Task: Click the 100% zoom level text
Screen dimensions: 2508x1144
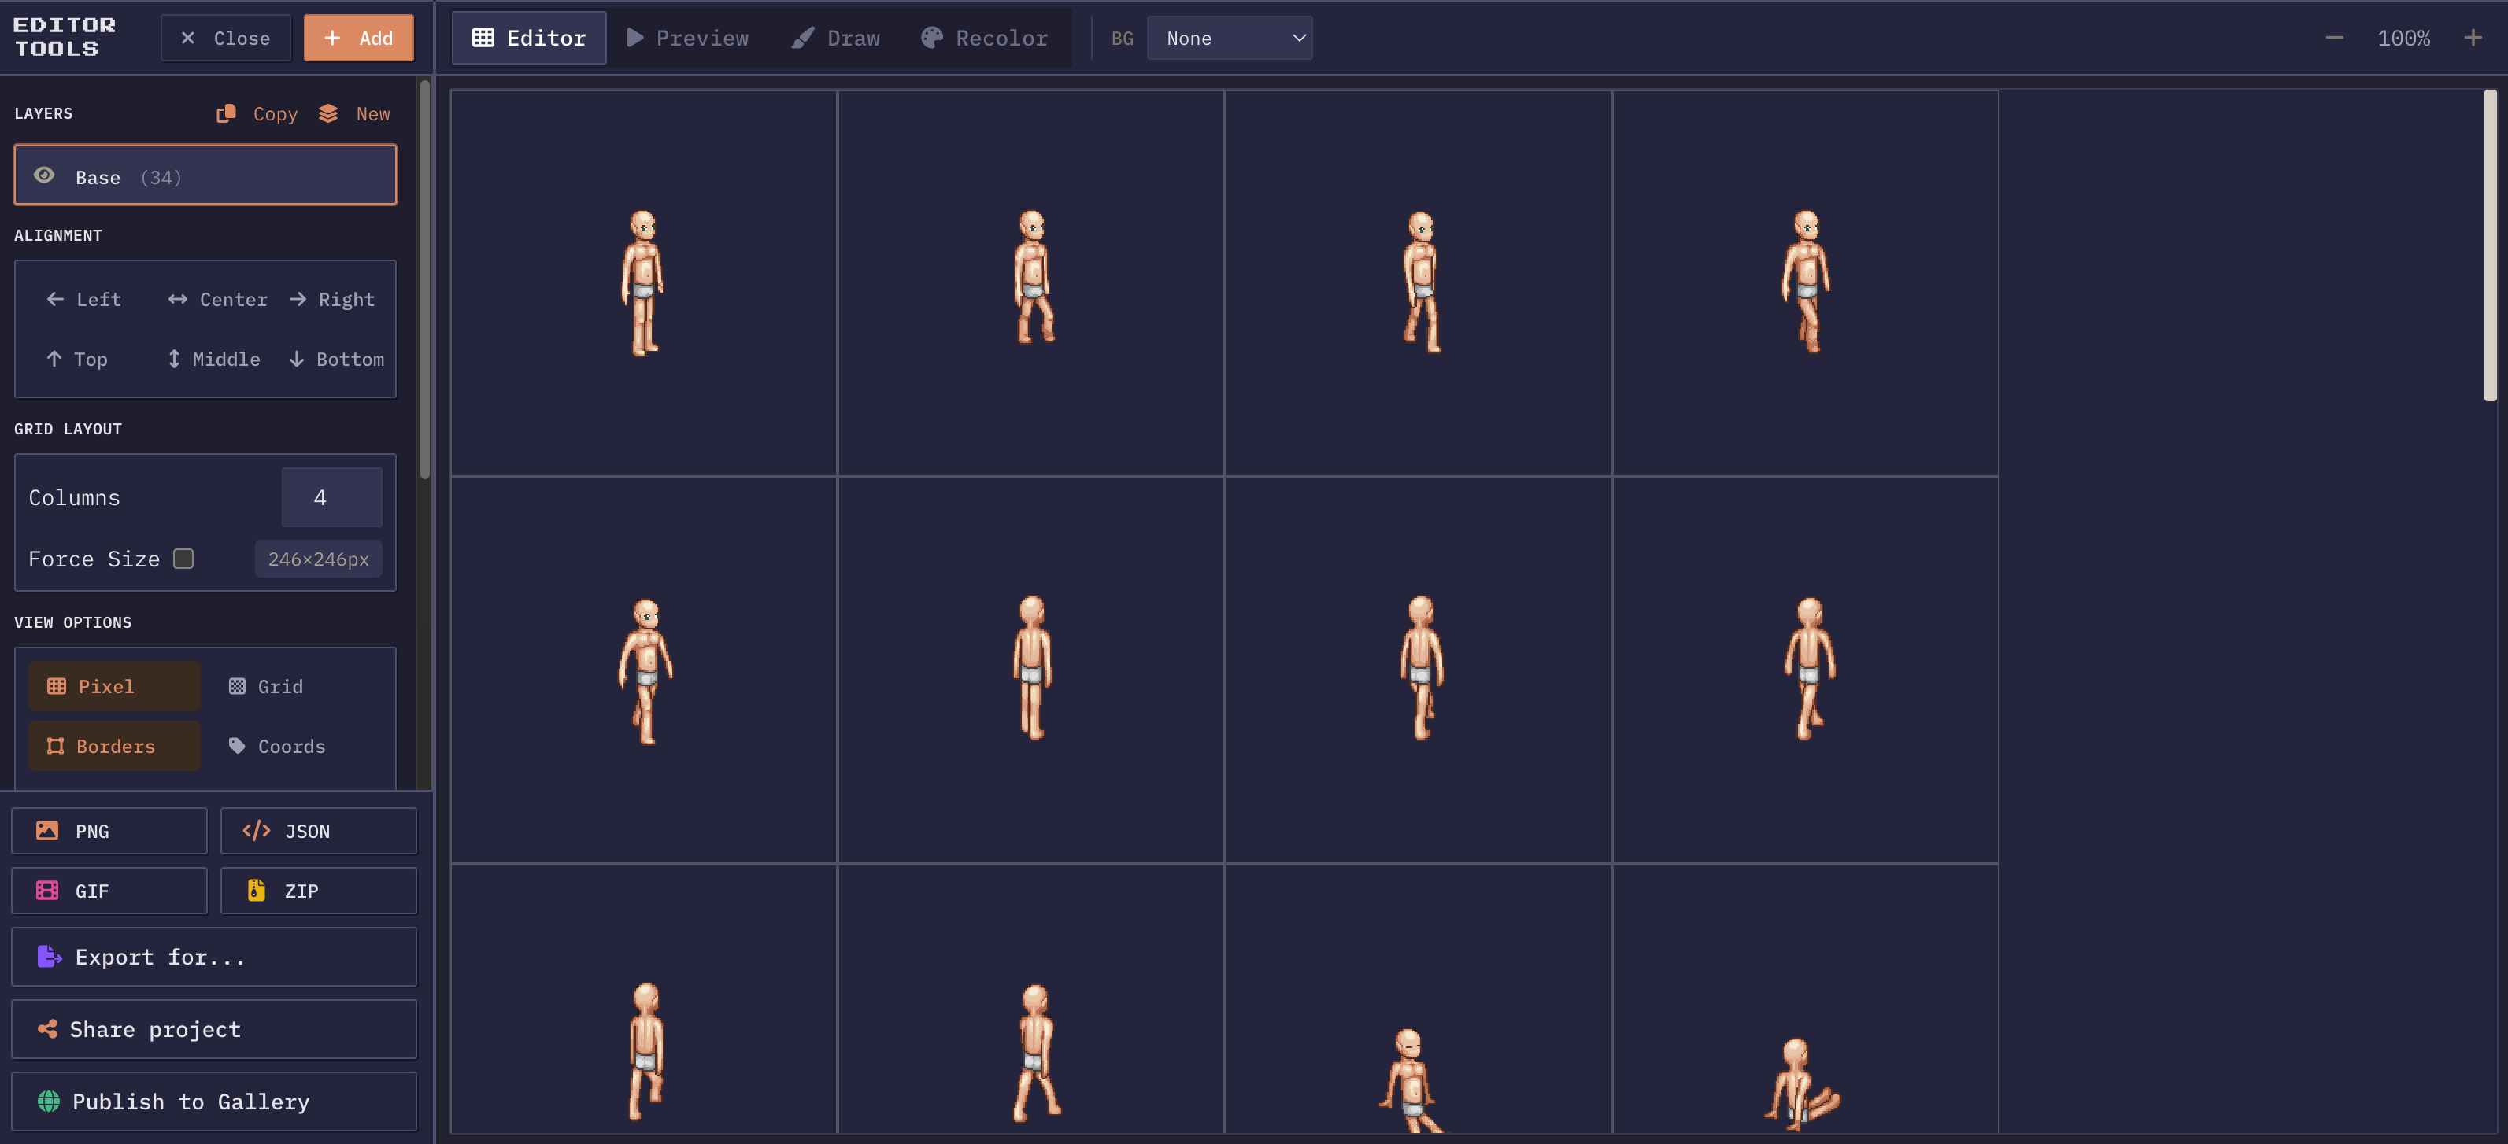Action: pos(2404,38)
